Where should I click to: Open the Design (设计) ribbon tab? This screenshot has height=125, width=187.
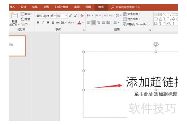point(23,7)
